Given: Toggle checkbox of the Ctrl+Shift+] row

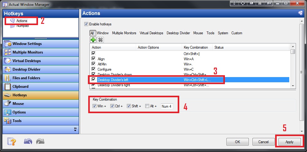Looking at the screenshot, I should point(93,53).
